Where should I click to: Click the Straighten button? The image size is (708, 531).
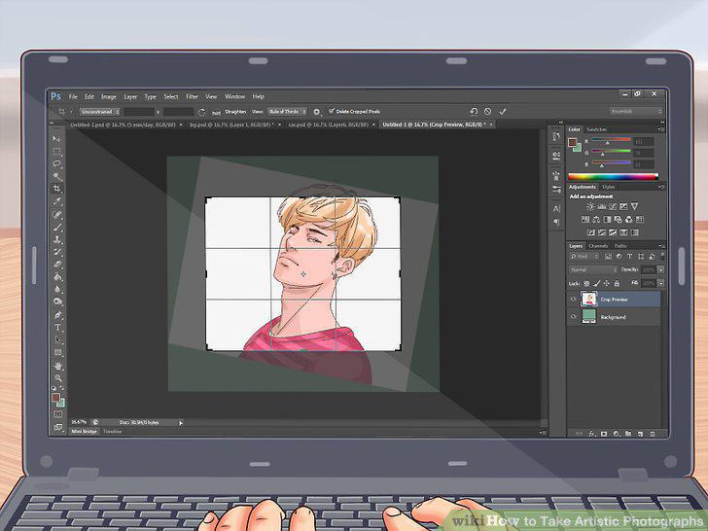pyautogui.click(x=235, y=112)
